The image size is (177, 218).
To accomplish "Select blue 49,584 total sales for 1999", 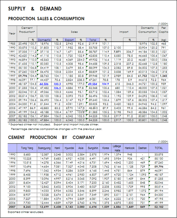I will (92, 84).
